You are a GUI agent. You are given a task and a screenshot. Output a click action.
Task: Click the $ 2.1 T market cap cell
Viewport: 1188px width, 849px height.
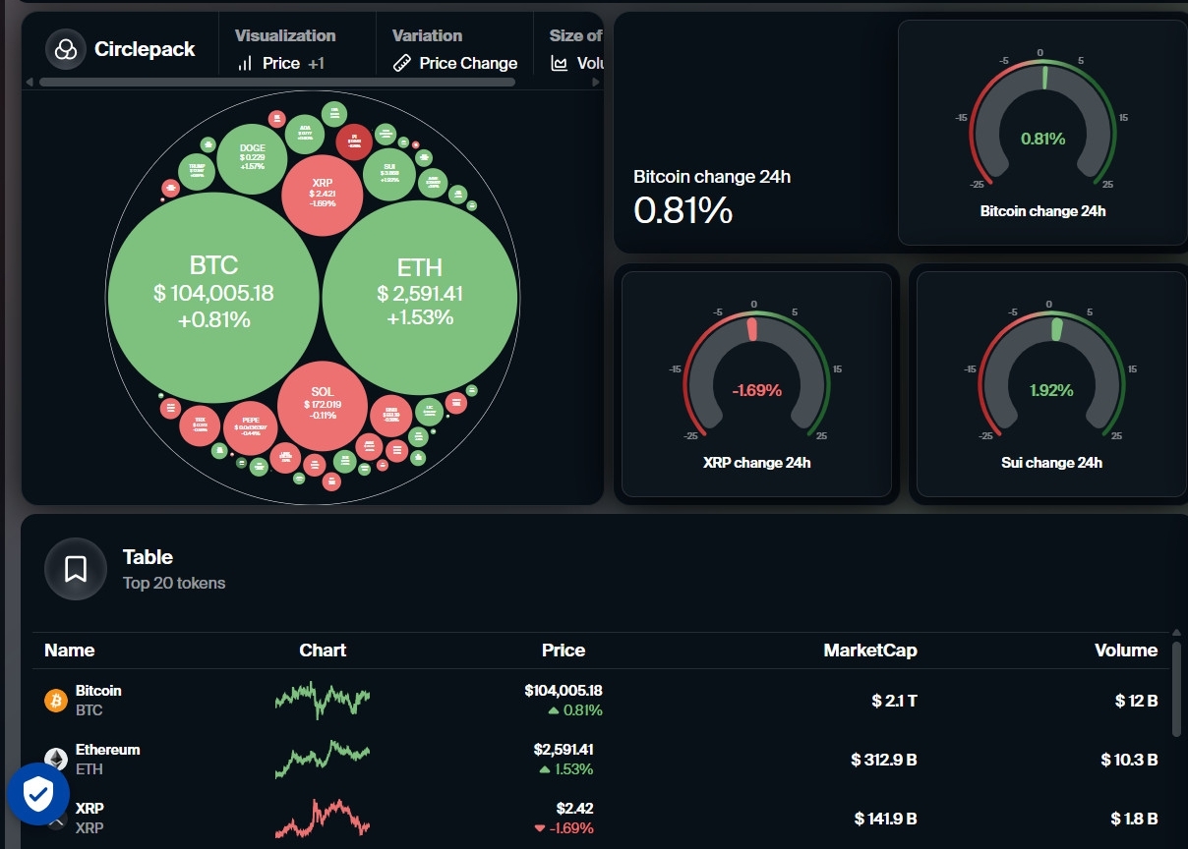[894, 701]
